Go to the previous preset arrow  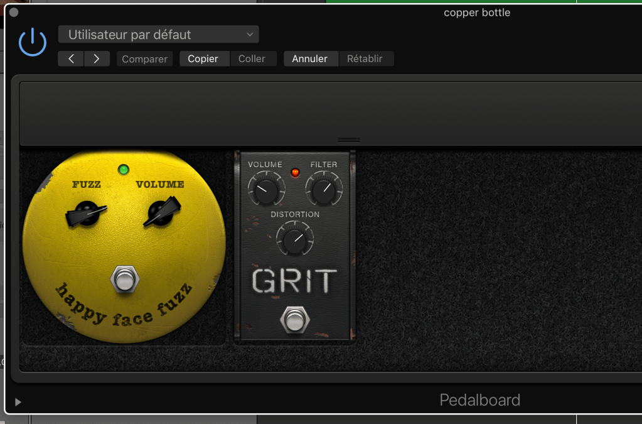pyautogui.click(x=71, y=58)
